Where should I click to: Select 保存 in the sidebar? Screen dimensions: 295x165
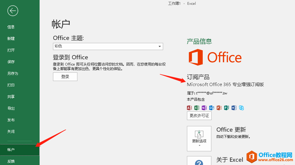pyautogui.click(x=11, y=62)
